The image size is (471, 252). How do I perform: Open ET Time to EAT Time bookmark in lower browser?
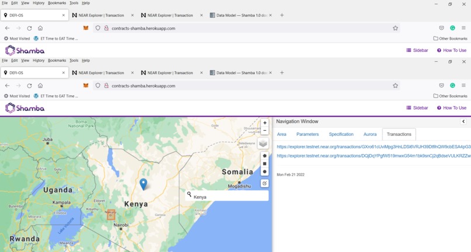(56, 96)
